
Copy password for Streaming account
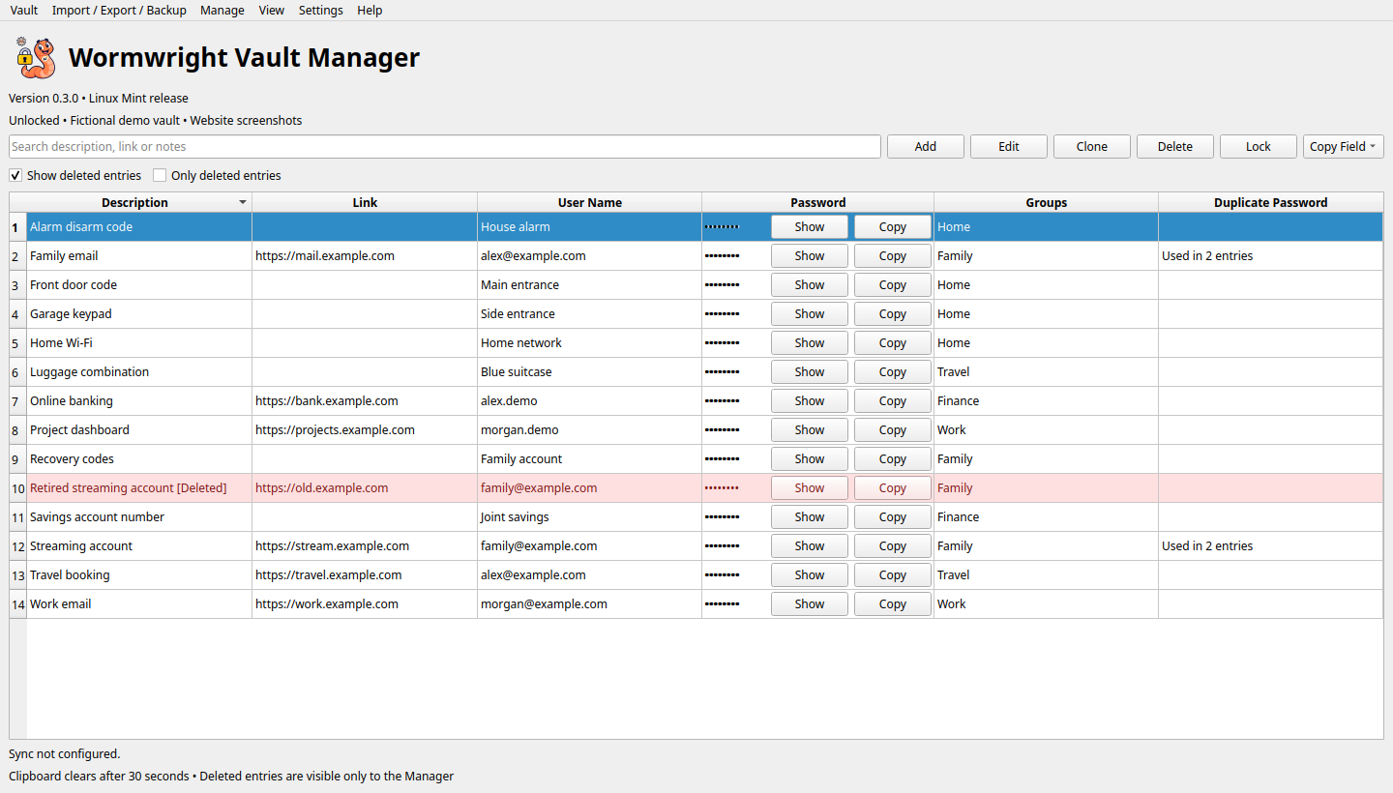(893, 546)
